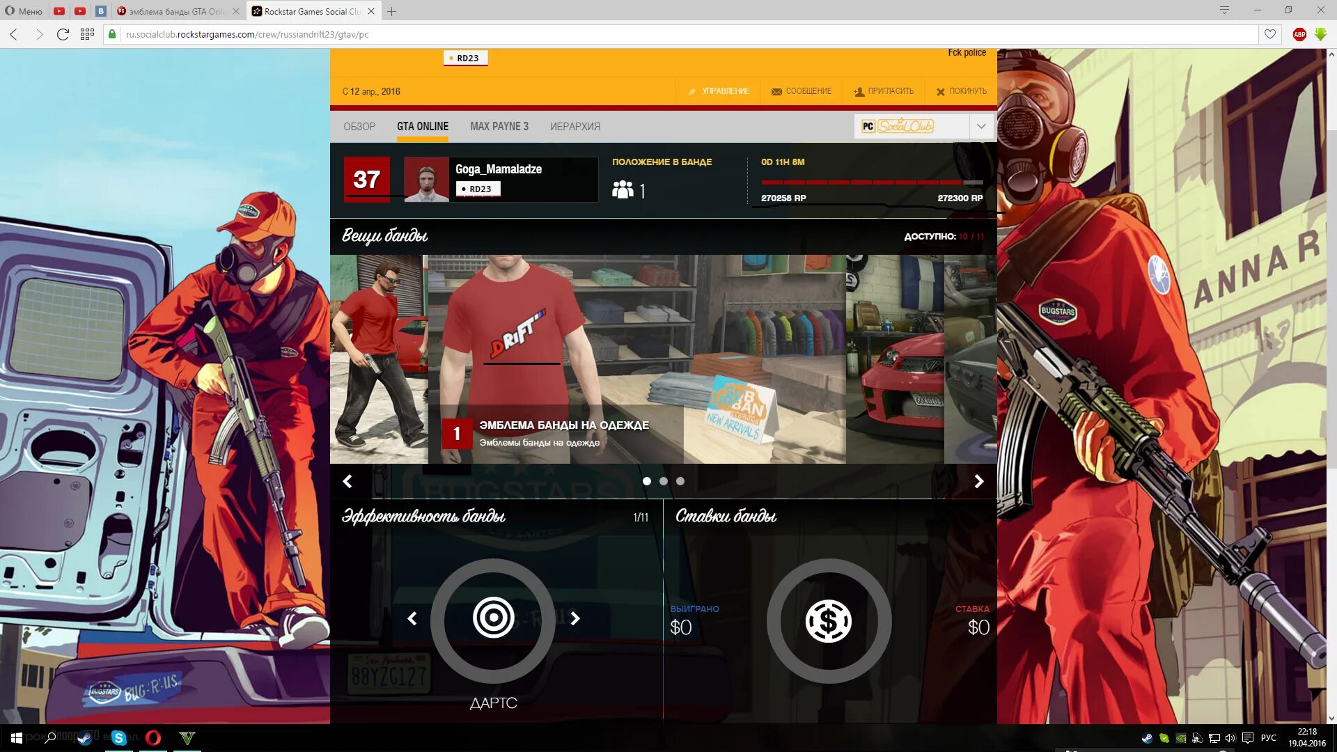Close the Rockstar Games Social Club tab
The width and height of the screenshot is (1337, 752).
[x=371, y=11]
